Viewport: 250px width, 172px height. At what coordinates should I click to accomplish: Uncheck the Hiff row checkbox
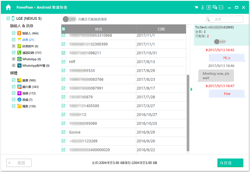(64, 62)
